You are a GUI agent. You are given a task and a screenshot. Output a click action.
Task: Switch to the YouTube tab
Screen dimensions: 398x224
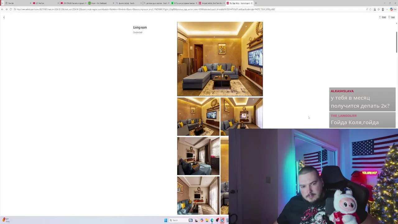point(45,3)
